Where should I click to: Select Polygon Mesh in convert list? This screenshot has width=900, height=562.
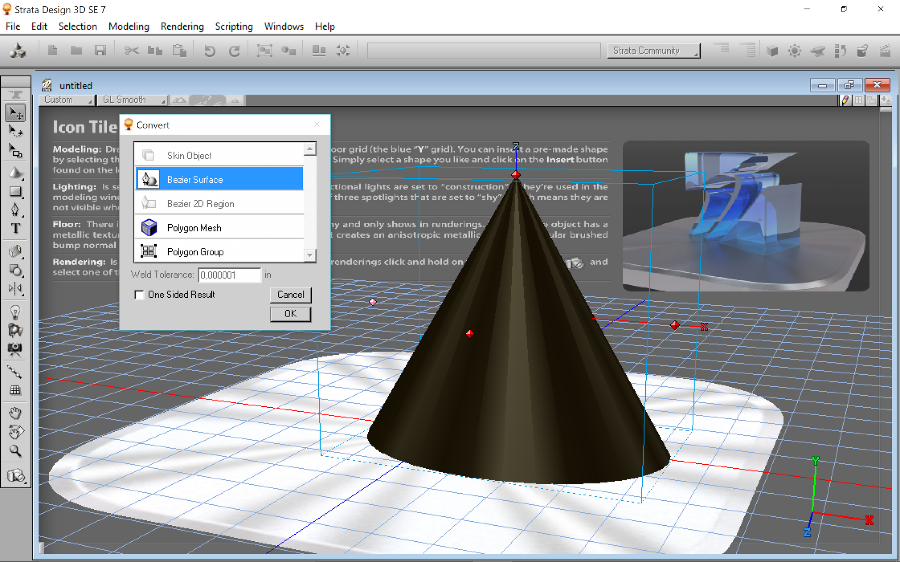pos(219,228)
